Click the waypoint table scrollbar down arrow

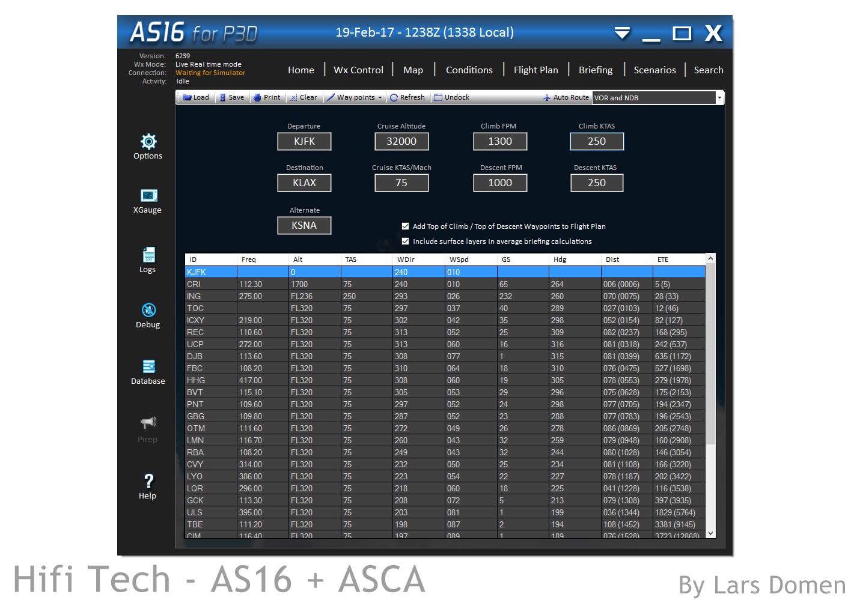(x=710, y=533)
